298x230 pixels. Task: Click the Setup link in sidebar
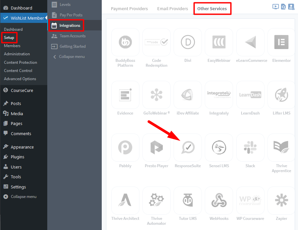(9, 38)
